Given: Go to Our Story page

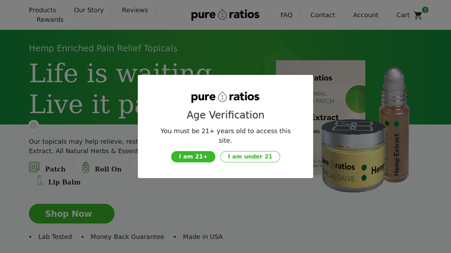Looking at the screenshot, I should (89, 10).
